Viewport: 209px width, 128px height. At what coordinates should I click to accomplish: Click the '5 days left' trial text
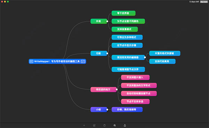194,2
